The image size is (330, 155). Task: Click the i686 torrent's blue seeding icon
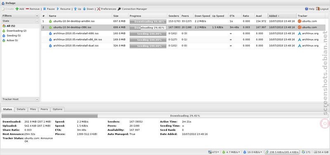click(x=50, y=33)
